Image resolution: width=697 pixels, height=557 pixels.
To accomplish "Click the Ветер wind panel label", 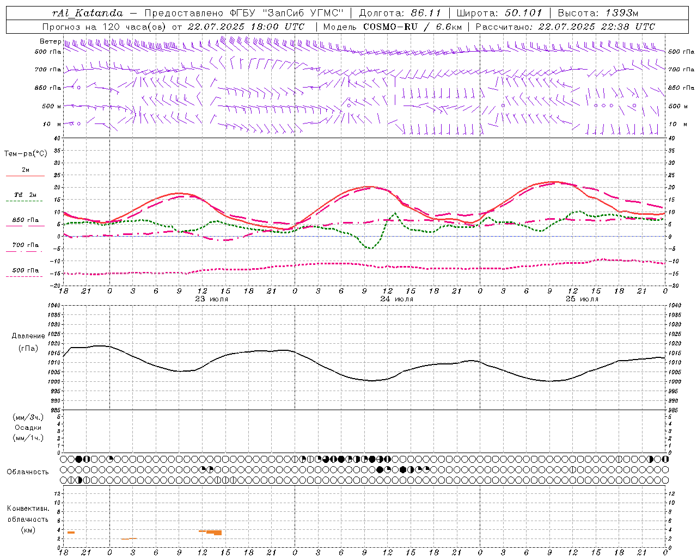I will (x=50, y=41).
